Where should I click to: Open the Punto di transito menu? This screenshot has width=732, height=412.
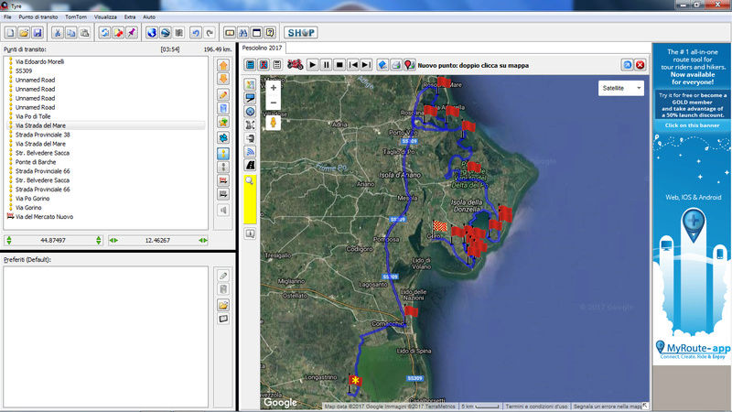click(38, 16)
